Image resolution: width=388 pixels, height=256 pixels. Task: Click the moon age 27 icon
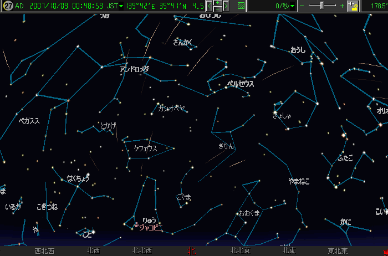point(6,6)
